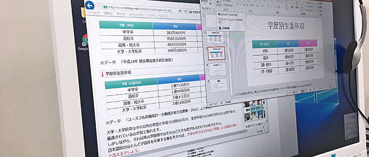
Task: Open the セクション dropdown in the ribbon
Action: [x=229, y=6]
